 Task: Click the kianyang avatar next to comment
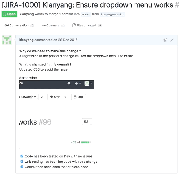point(7,40)
